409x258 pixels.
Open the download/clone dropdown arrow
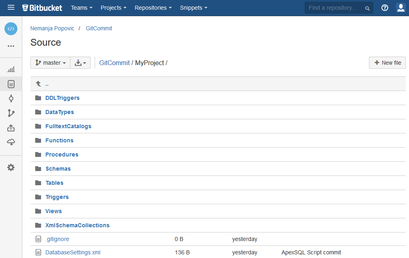click(80, 63)
